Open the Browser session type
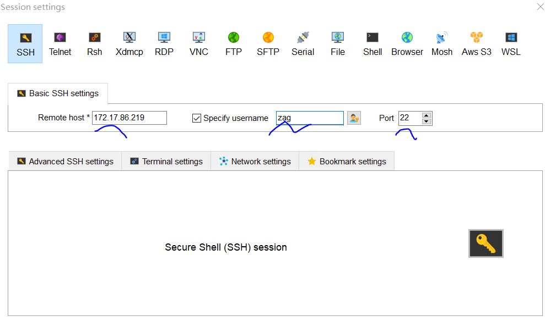 (x=407, y=43)
